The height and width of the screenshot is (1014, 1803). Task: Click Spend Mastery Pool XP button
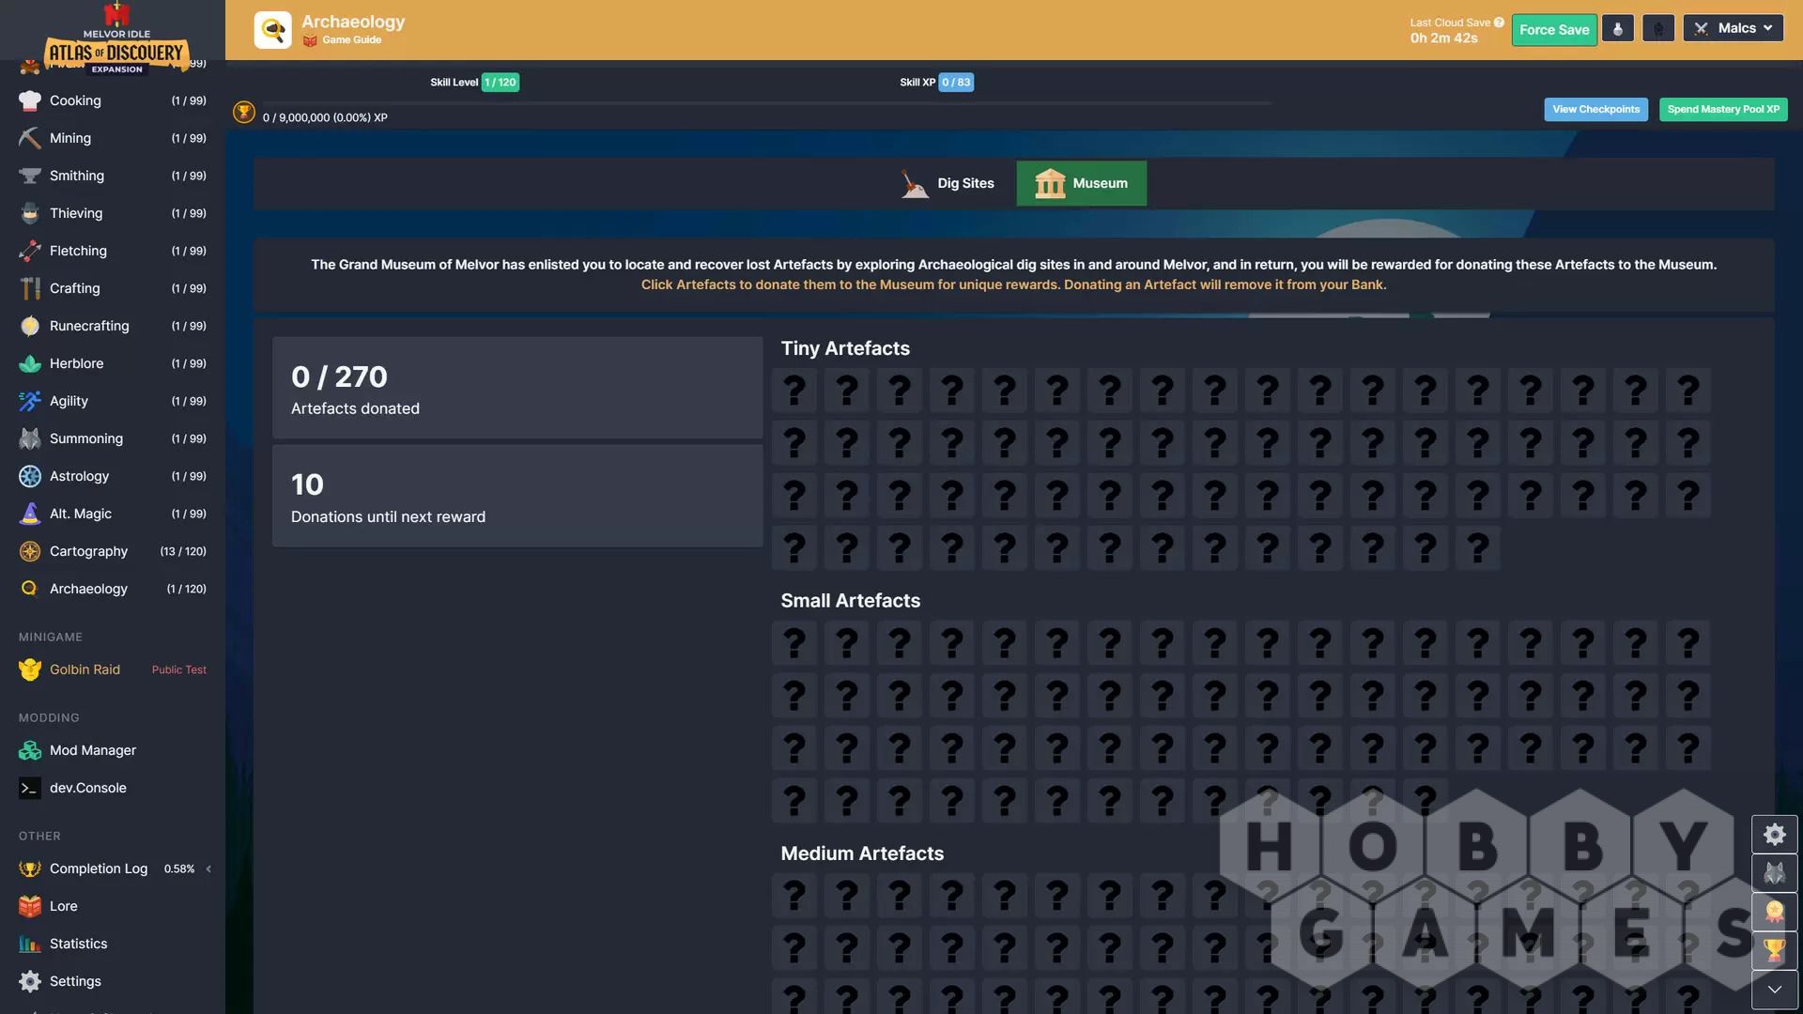click(x=1723, y=109)
